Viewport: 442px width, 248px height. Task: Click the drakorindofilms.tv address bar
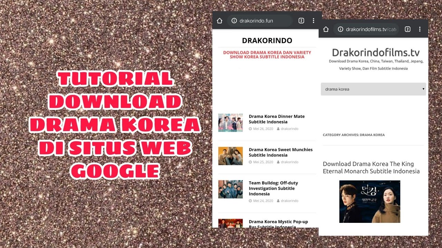pyautogui.click(x=366, y=29)
